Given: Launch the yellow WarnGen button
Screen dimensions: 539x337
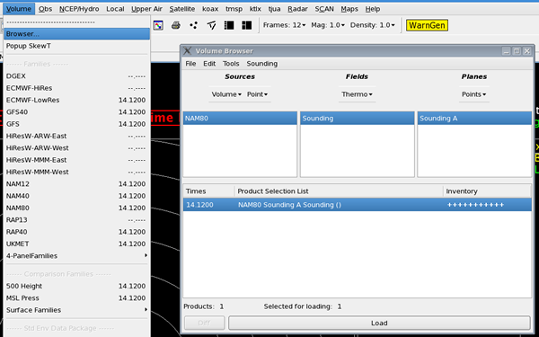Looking at the screenshot, I should coord(427,25).
